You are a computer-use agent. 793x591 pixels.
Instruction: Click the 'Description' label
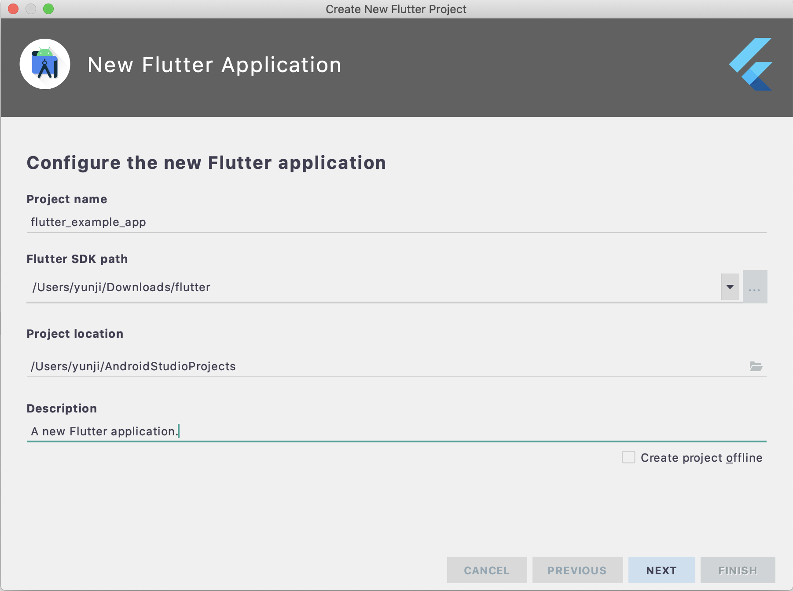pyautogui.click(x=62, y=409)
